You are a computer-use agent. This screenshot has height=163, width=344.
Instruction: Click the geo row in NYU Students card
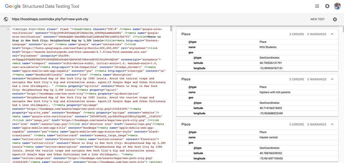click(257, 53)
